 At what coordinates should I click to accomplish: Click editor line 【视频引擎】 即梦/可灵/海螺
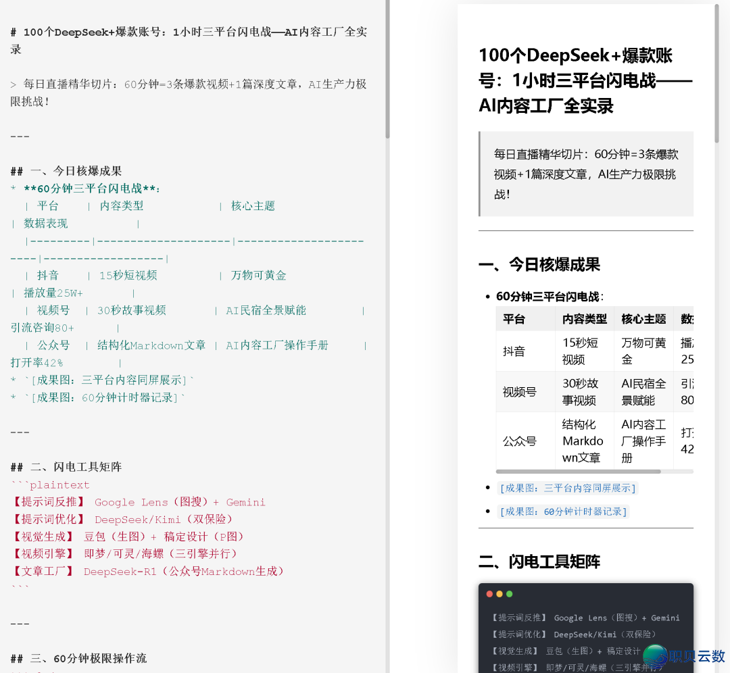[x=124, y=554]
